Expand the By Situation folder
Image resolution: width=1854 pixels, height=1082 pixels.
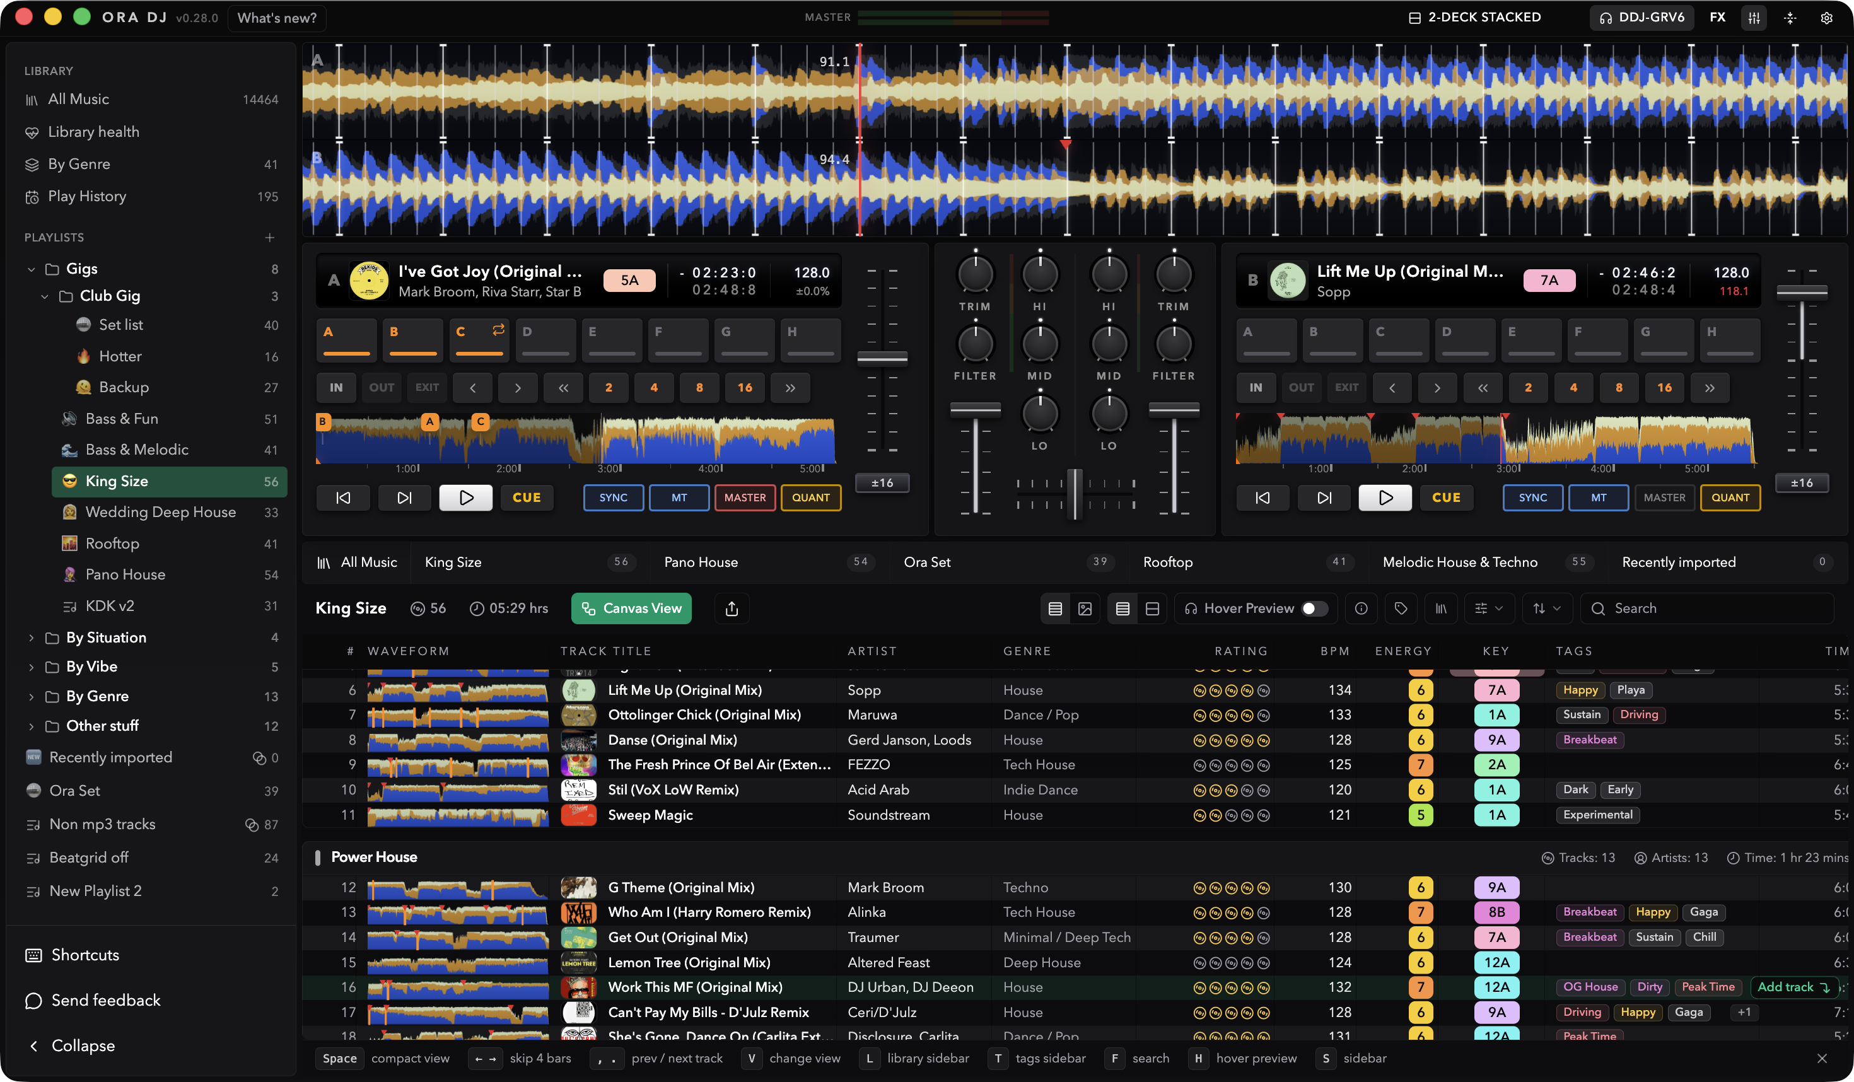tap(31, 637)
